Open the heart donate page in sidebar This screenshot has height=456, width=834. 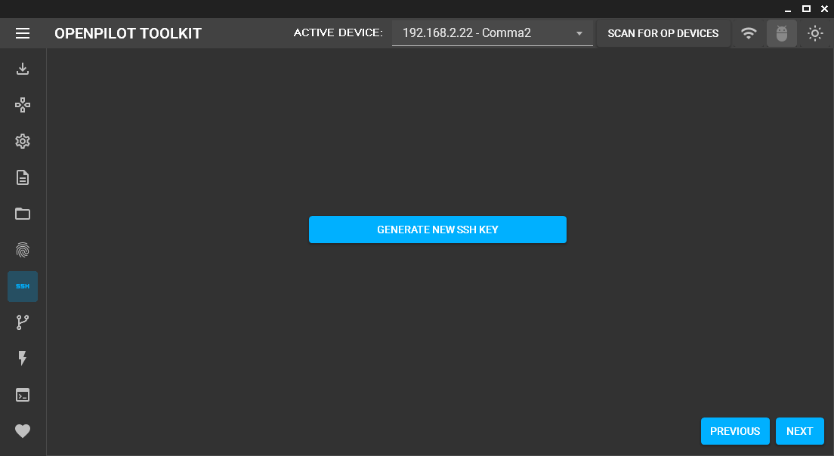[x=23, y=431]
